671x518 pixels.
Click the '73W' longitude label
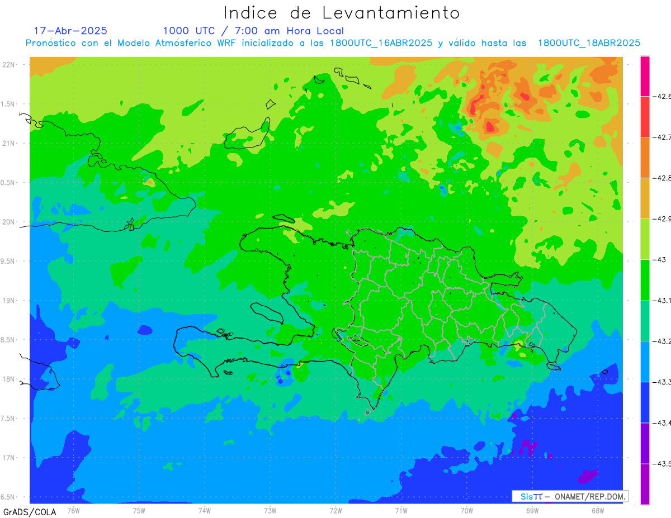click(x=270, y=510)
